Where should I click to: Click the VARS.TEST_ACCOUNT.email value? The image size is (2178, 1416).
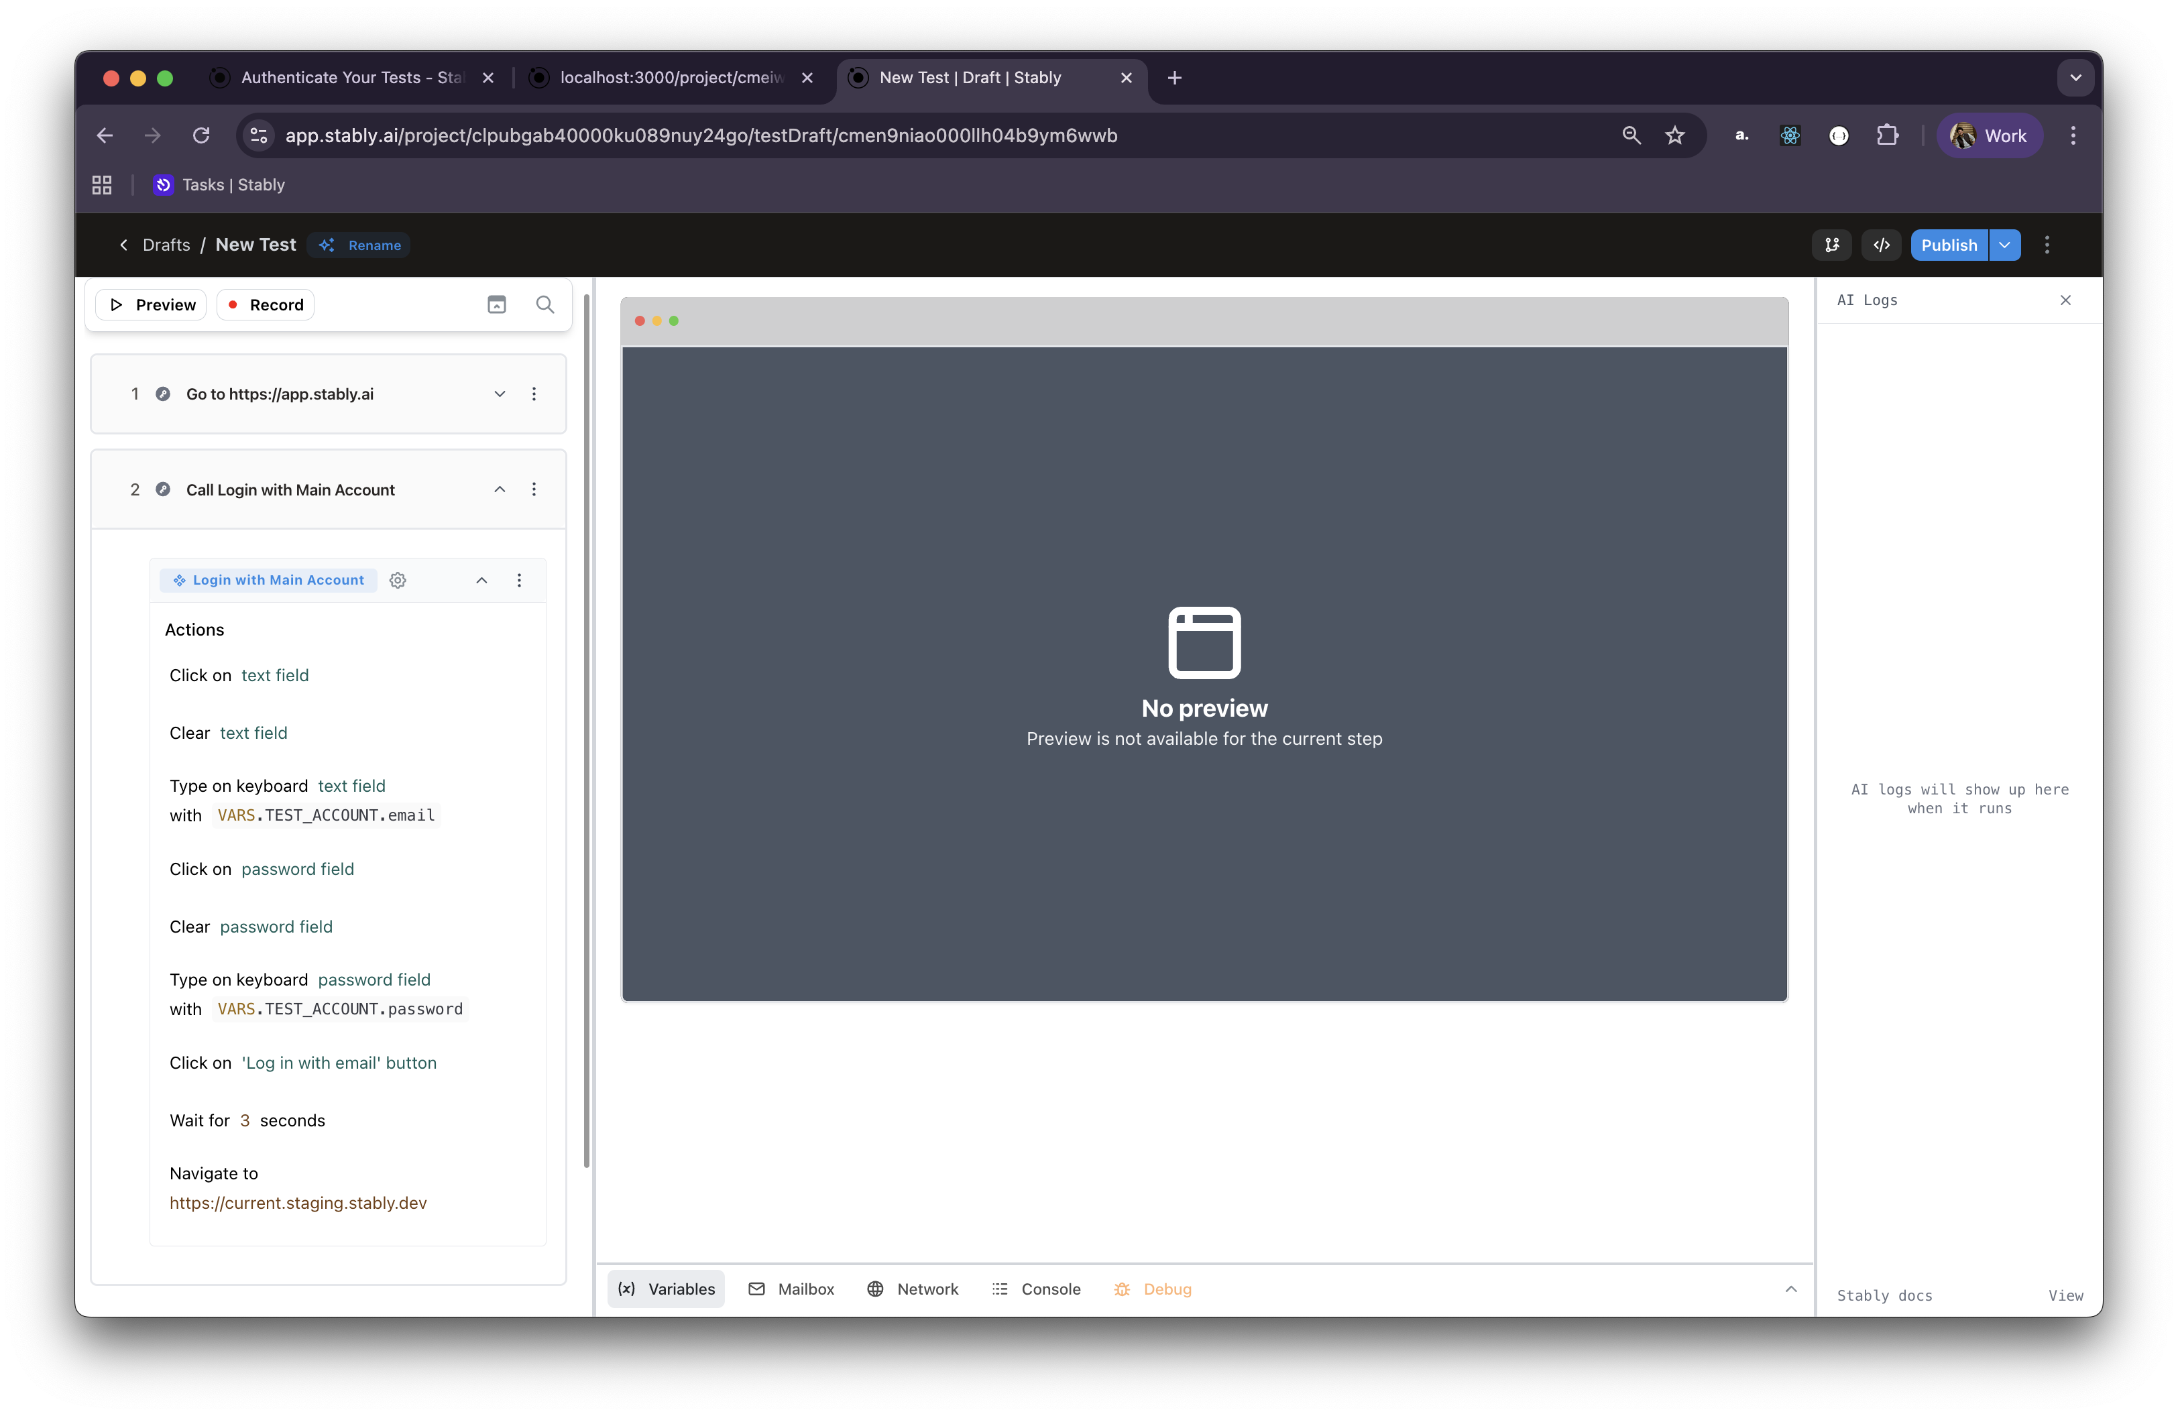326,815
